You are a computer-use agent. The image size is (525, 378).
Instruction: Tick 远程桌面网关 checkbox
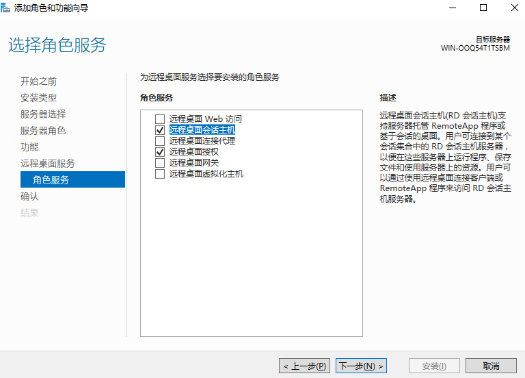click(x=160, y=163)
